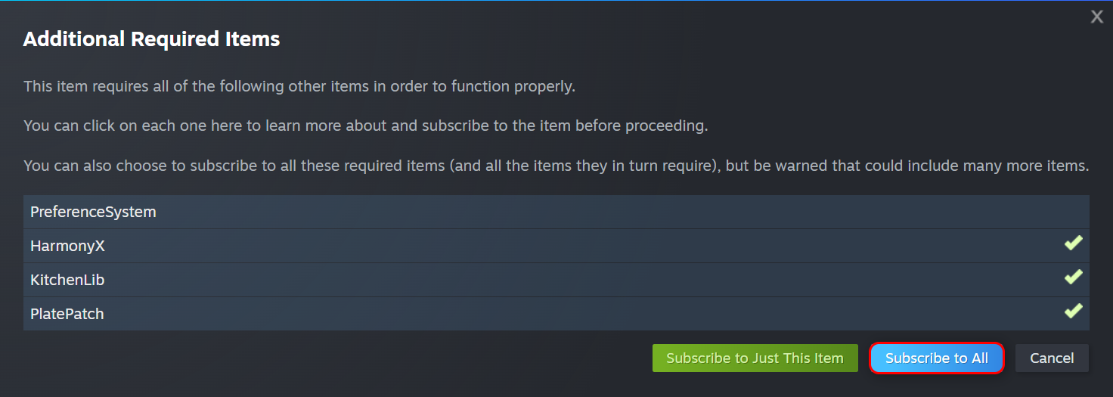1113x397 pixels.
Task: Open the PreferenceSystem required item
Action: point(93,212)
